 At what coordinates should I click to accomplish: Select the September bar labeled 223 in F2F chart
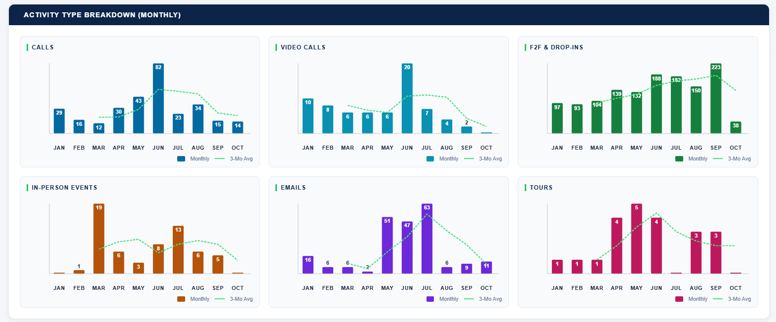pos(716,98)
